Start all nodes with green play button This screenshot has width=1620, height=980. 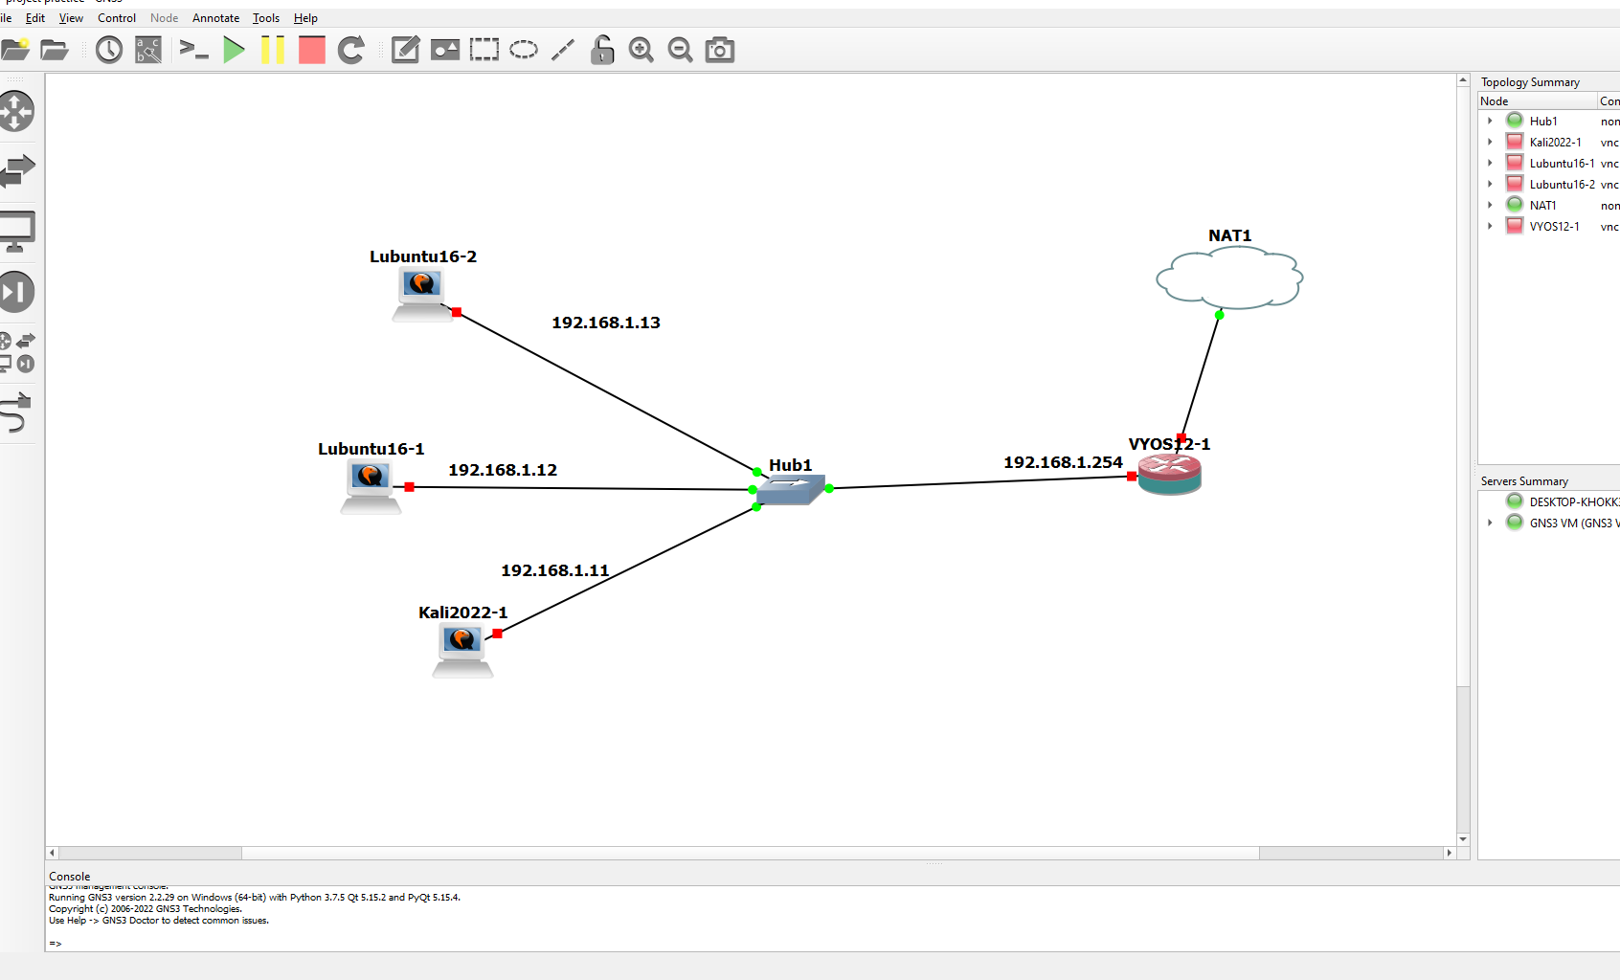pos(234,50)
